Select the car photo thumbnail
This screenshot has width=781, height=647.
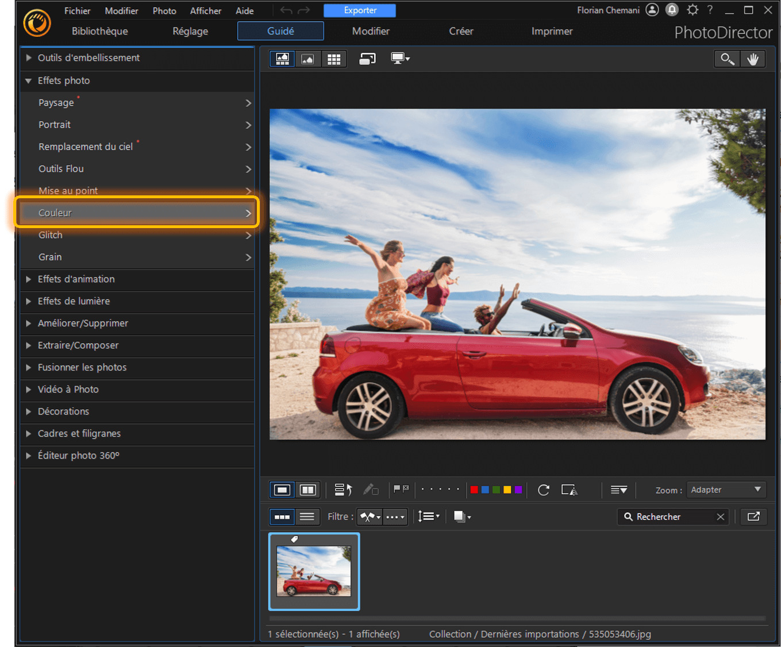314,571
